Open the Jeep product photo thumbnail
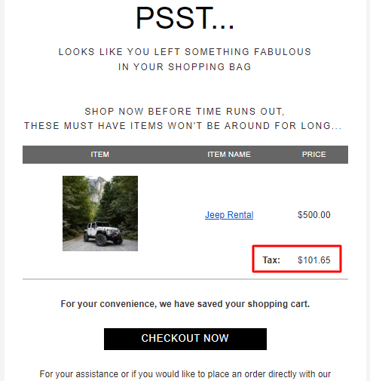 (x=100, y=214)
